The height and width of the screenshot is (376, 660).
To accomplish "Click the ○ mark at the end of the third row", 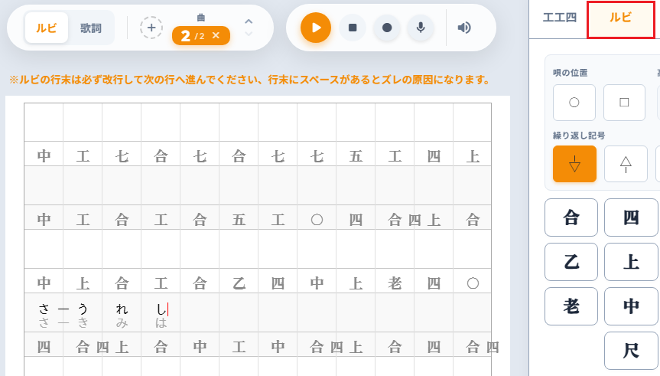I will (x=473, y=283).
